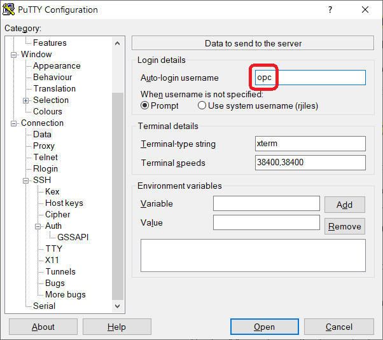Open the Telnet category

[45, 157]
